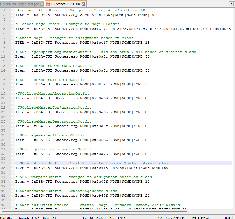Click the comment ';Archmage All Stones' on line 1
235x219 pixels.
(38, 10)
